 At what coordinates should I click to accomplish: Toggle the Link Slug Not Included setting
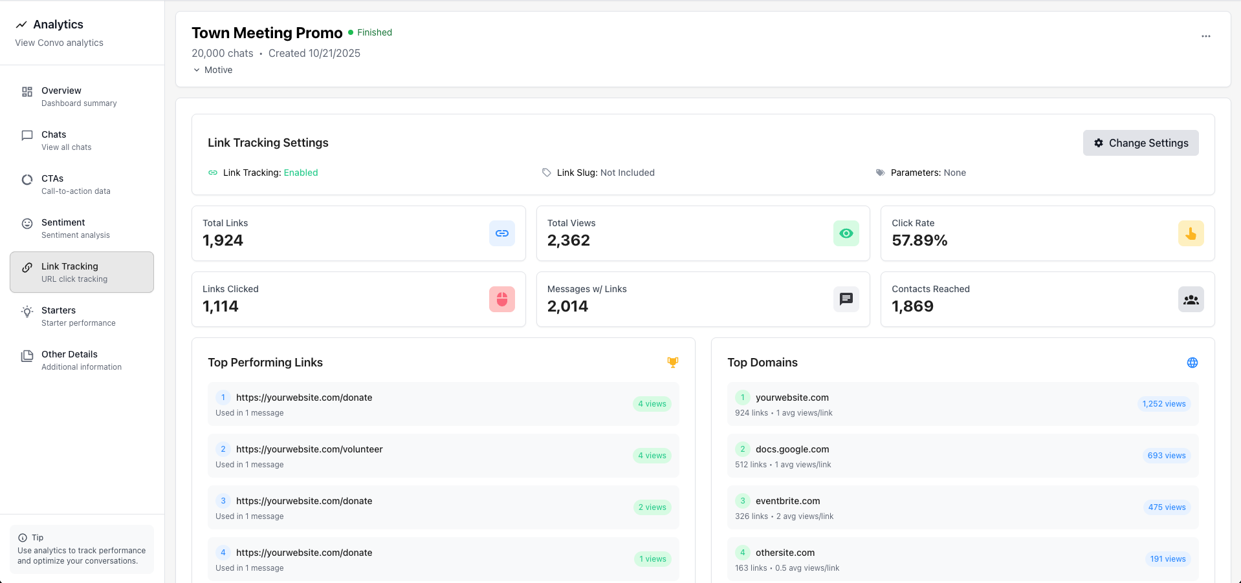628,173
